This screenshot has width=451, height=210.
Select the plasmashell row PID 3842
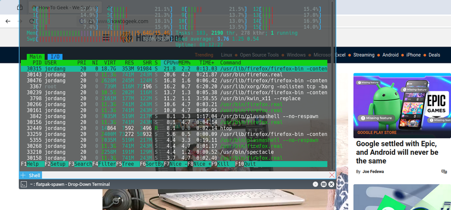[174, 116]
